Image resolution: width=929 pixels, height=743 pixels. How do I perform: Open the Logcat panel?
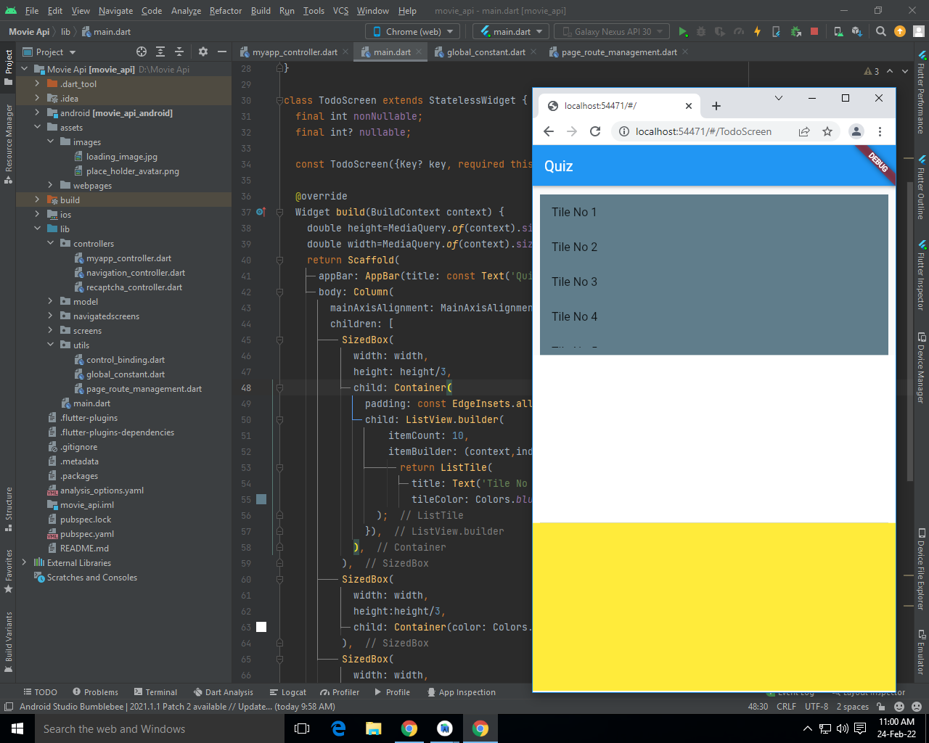(x=287, y=692)
